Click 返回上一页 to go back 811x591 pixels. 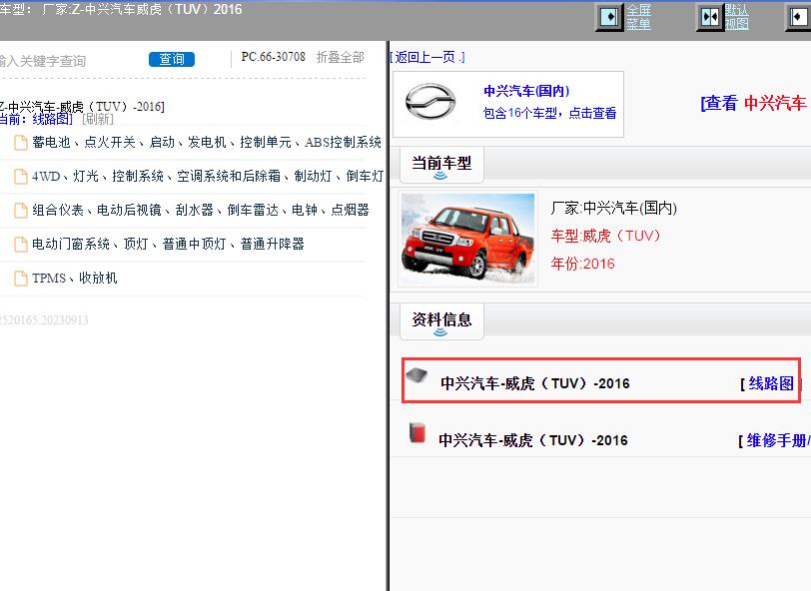[427, 57]
